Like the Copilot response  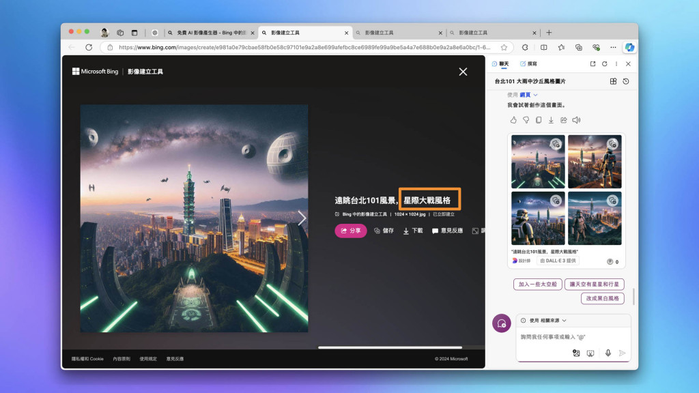(x=513, y=120)
